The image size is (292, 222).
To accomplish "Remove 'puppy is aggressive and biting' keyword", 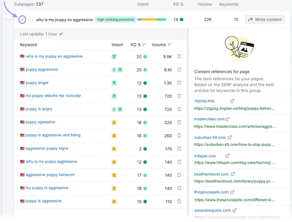I will (179, 136).
